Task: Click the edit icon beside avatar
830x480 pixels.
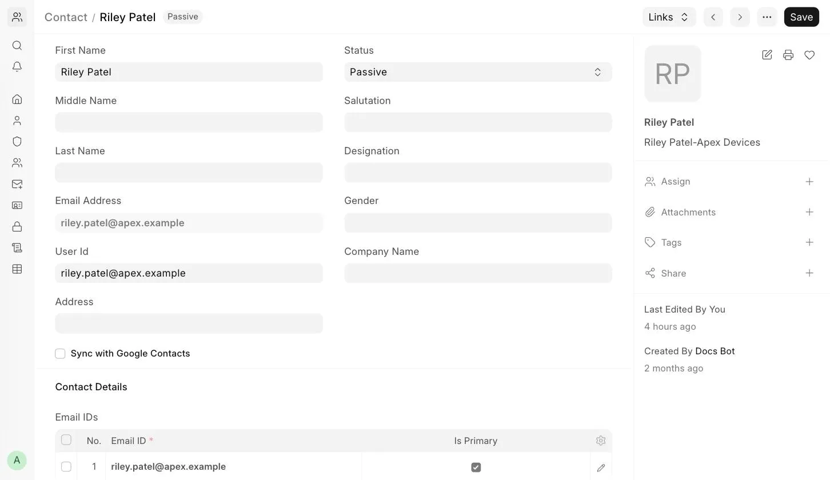Action: coord(767,55)
